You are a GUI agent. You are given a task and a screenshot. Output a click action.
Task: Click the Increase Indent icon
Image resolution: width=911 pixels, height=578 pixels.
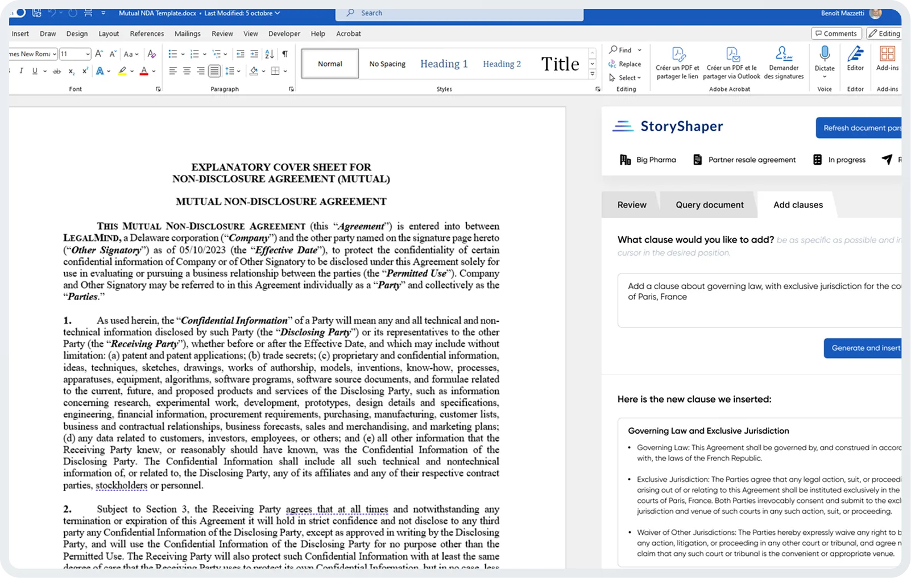coord(254,54)
